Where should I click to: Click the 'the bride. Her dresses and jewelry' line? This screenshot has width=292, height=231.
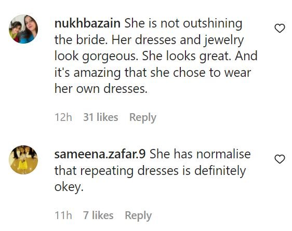point(149,40)
